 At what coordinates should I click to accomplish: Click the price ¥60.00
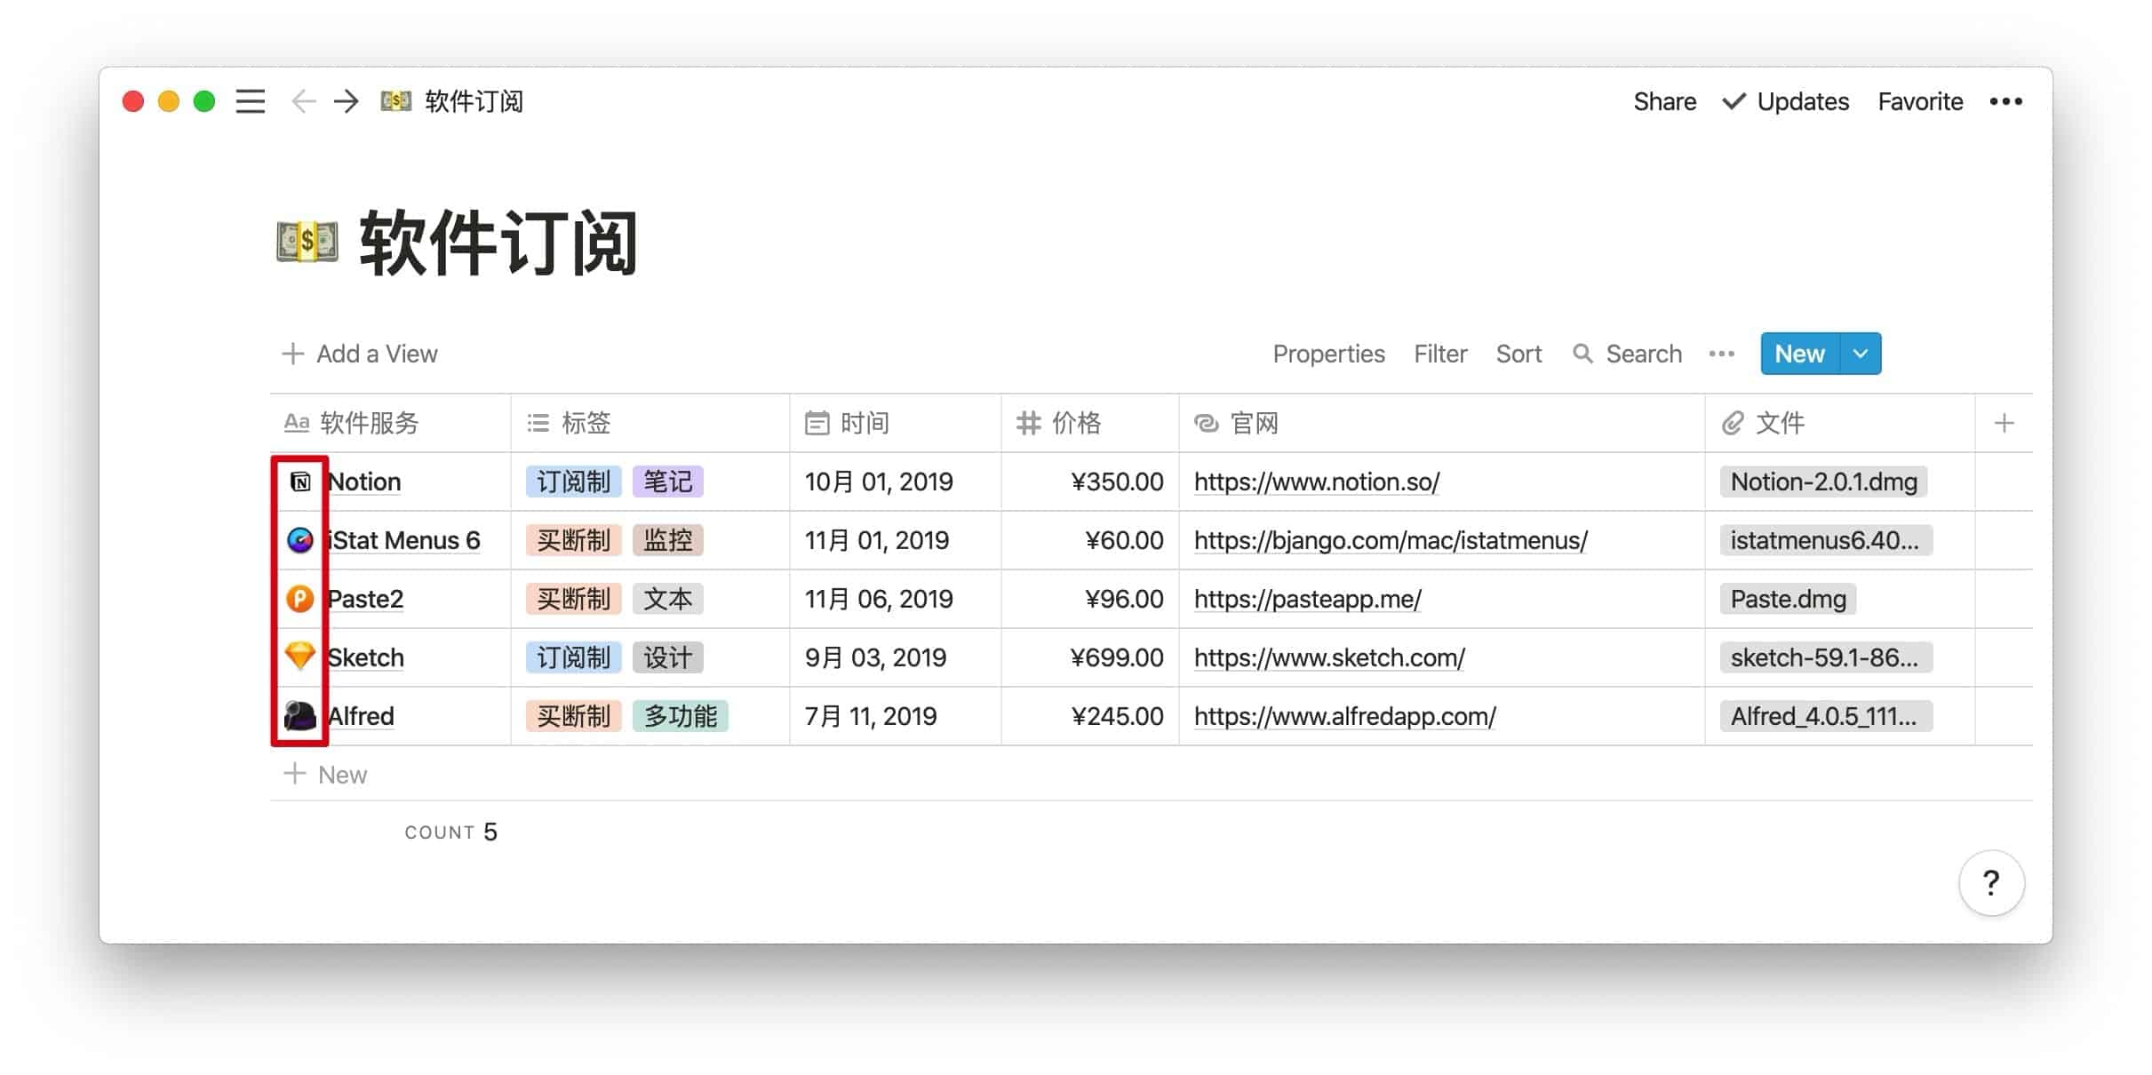pyautogui.click(x=1125, y=540)
